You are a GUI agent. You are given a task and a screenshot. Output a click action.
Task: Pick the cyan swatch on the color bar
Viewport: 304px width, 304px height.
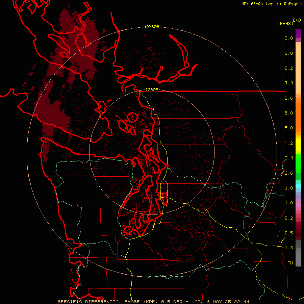pos(298,186)
